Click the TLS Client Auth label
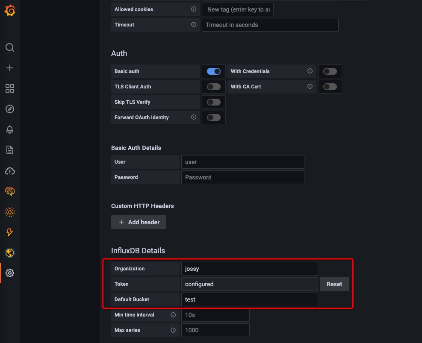Viewport: 422px width, 343px height. tap(133, 87)
